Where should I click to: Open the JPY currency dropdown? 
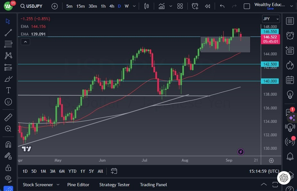271,19
